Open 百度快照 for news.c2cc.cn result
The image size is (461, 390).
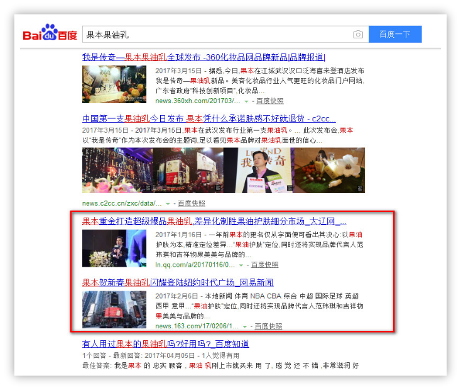coord(192,204)
